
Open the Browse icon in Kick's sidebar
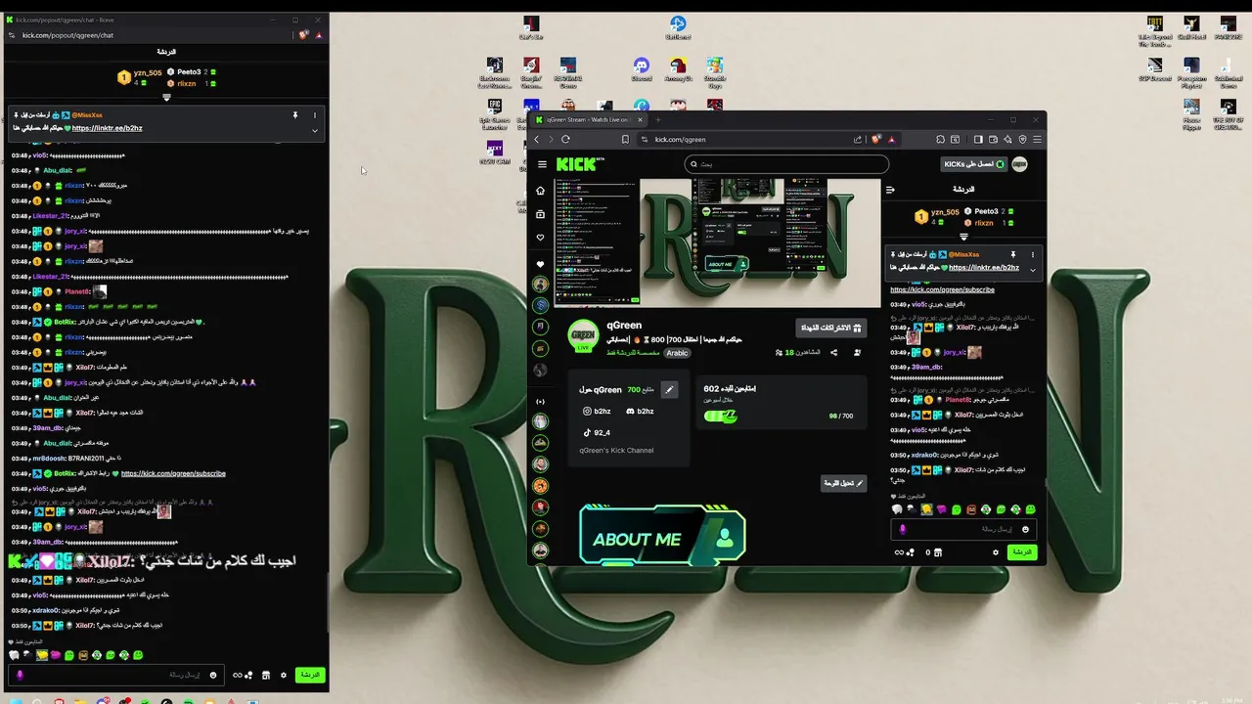540,214
